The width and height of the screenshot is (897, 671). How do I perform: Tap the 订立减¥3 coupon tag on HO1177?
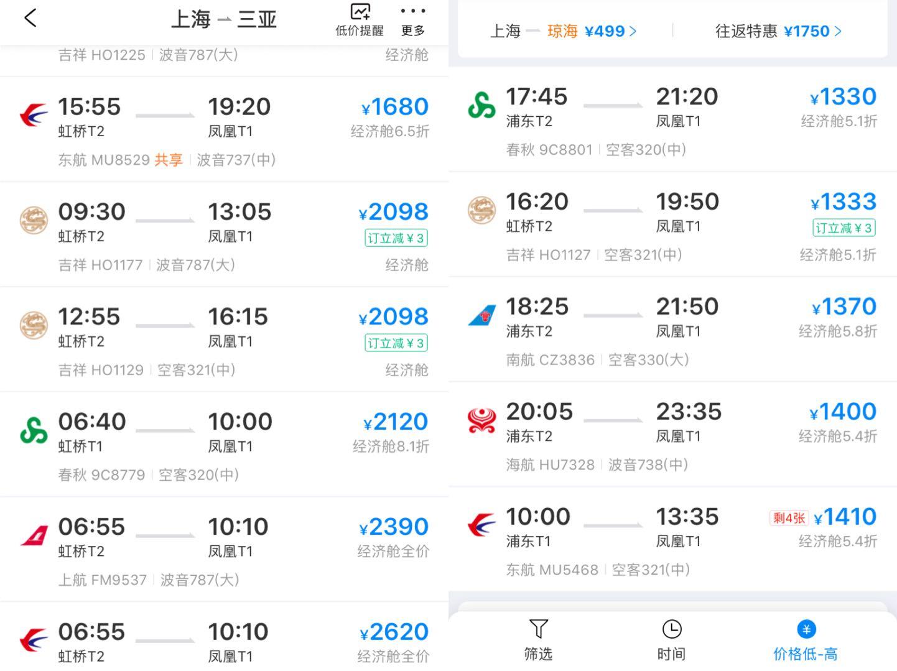point(396,238)
